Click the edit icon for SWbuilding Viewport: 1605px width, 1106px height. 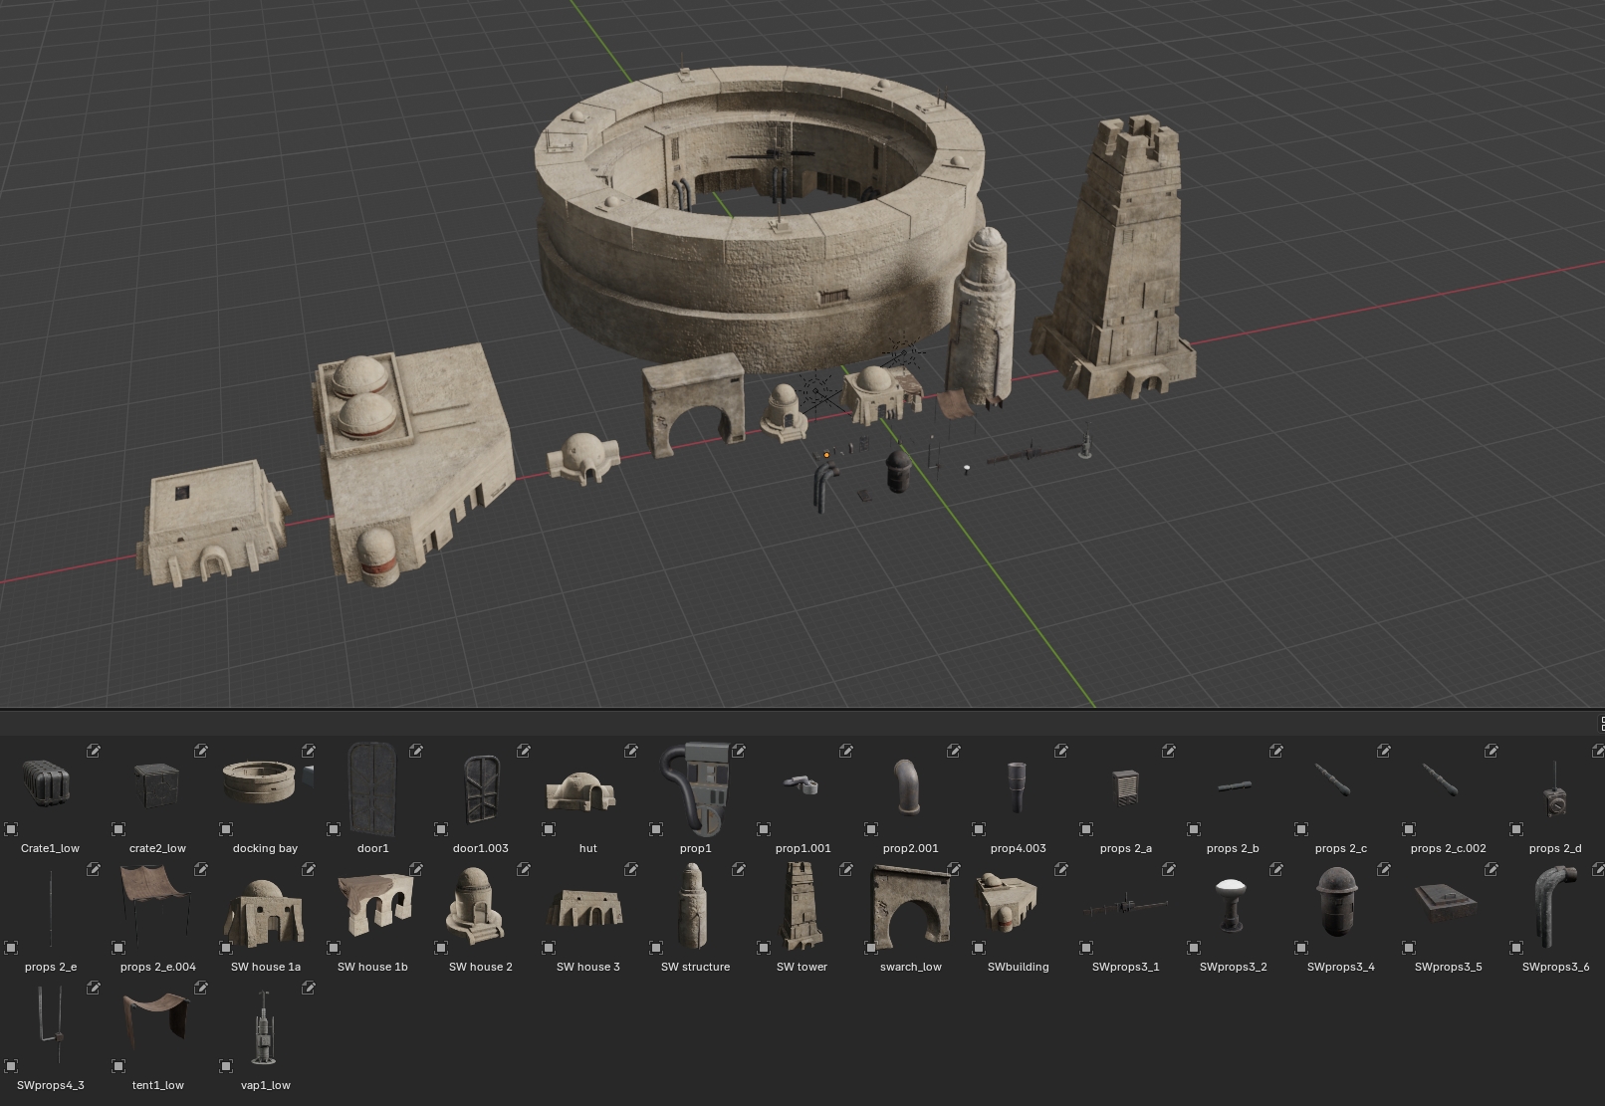tap(1061, 869)
